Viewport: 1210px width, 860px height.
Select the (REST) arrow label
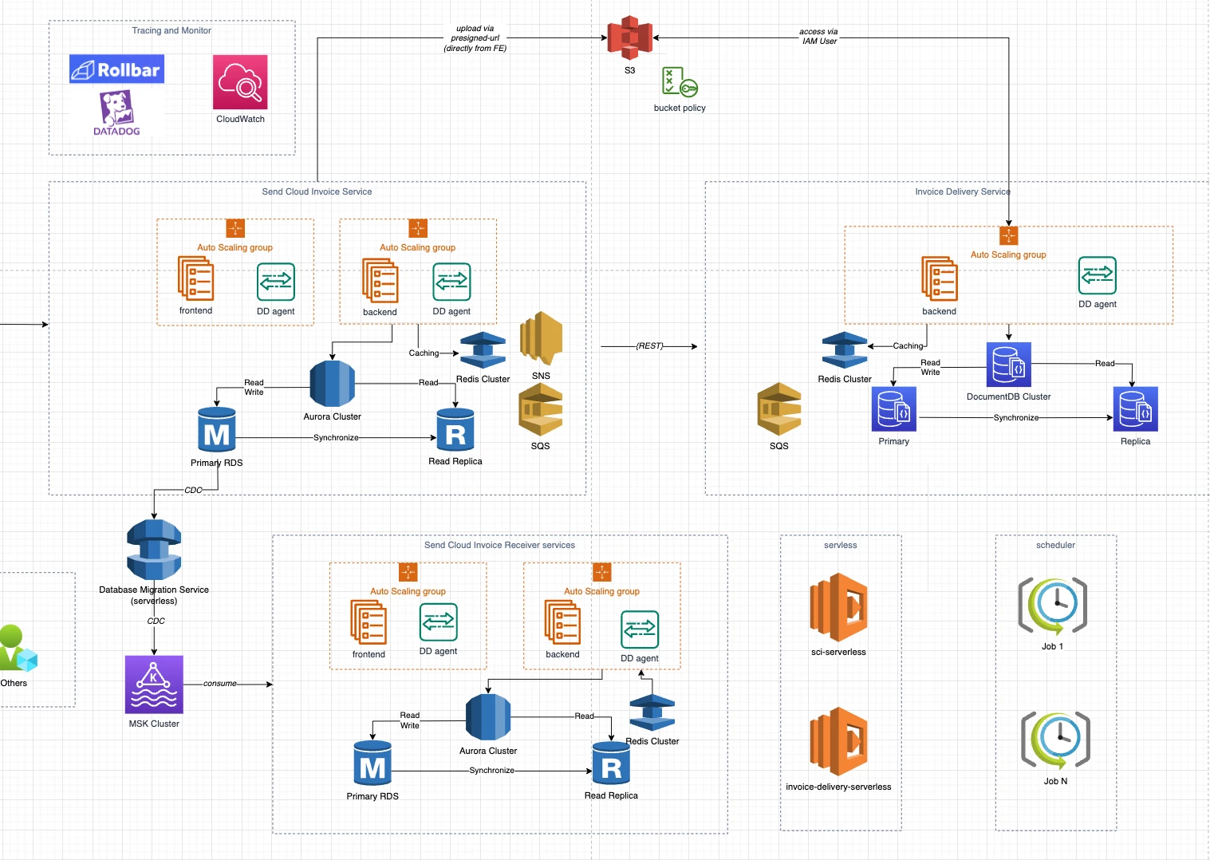(x=649, y=346)
